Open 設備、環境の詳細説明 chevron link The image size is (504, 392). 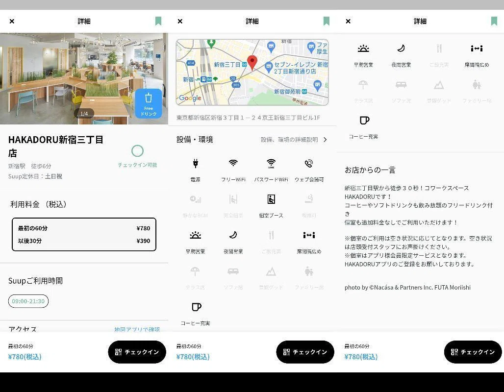pos(294,140)
